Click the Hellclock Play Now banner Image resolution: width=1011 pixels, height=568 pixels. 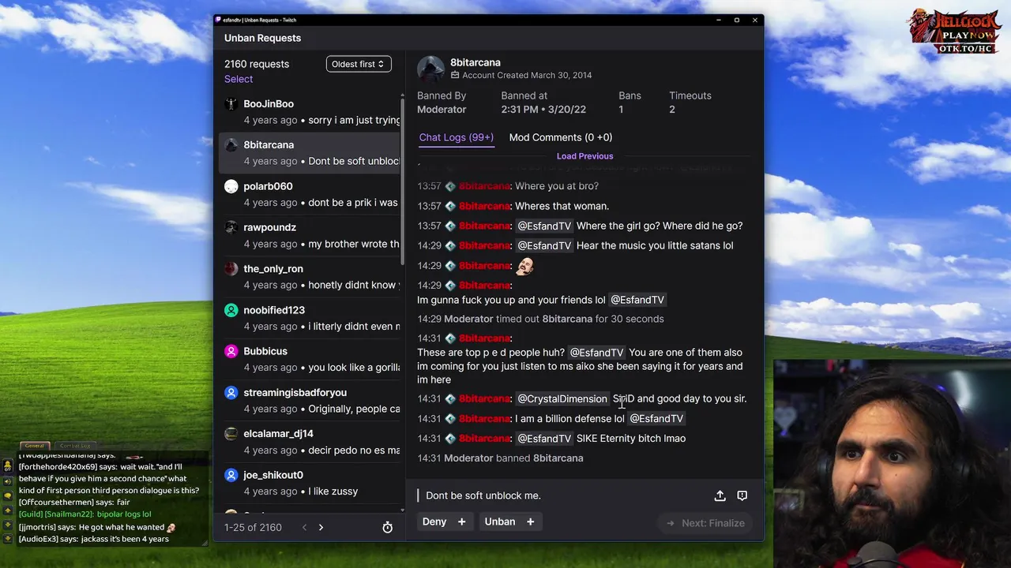pyautogui.click(x=954, y=31)
